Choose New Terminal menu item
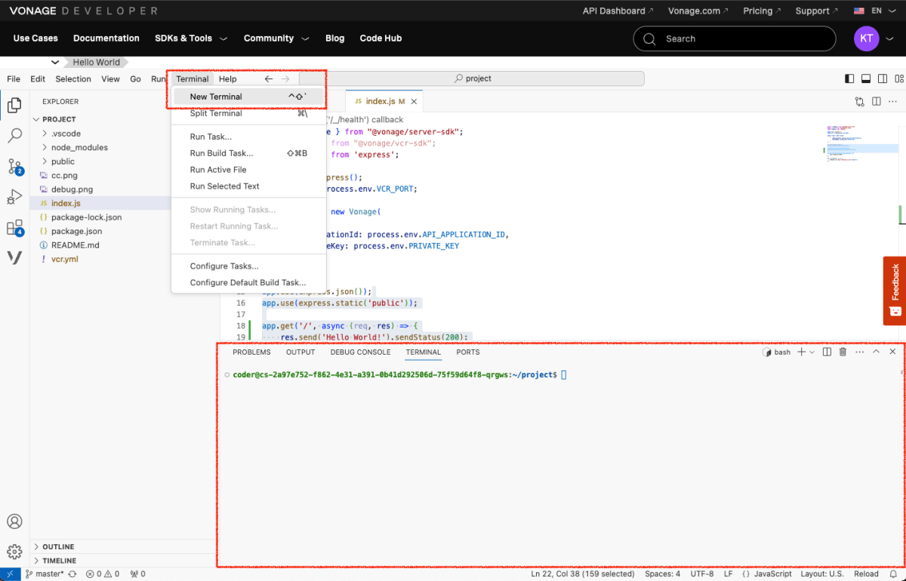The height and width of the screenshot is (581, 906). point(248,97)
